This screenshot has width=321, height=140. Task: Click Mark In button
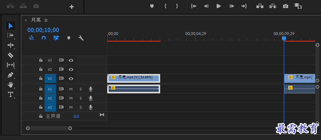tap(165, 6)
